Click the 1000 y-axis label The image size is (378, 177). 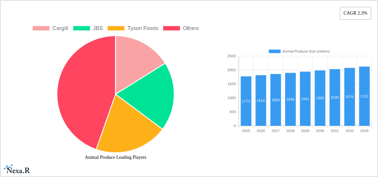[x=231, y=98]
